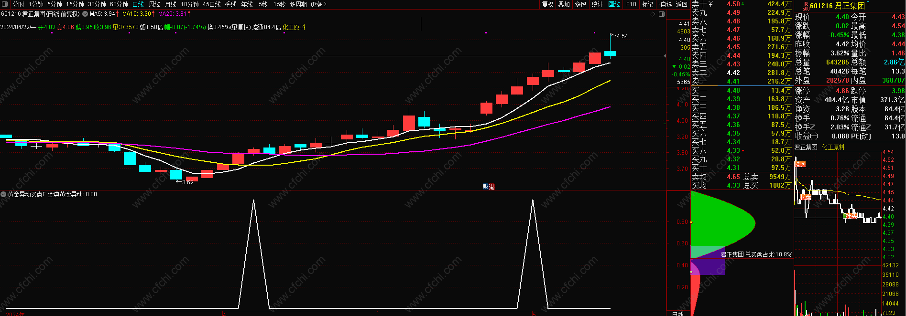Click the ￥ icon next to 卖十

pyautogui.click(x=710, y=4)
